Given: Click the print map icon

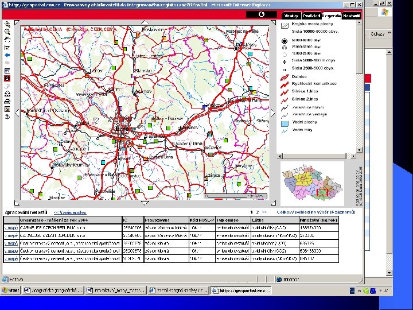Looking at the screenshot, I should click(7, 101).
